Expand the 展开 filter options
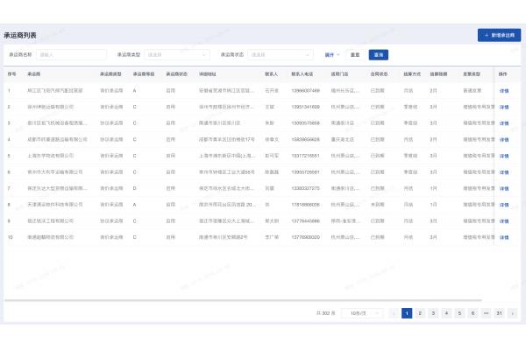 tap(333, 54)
